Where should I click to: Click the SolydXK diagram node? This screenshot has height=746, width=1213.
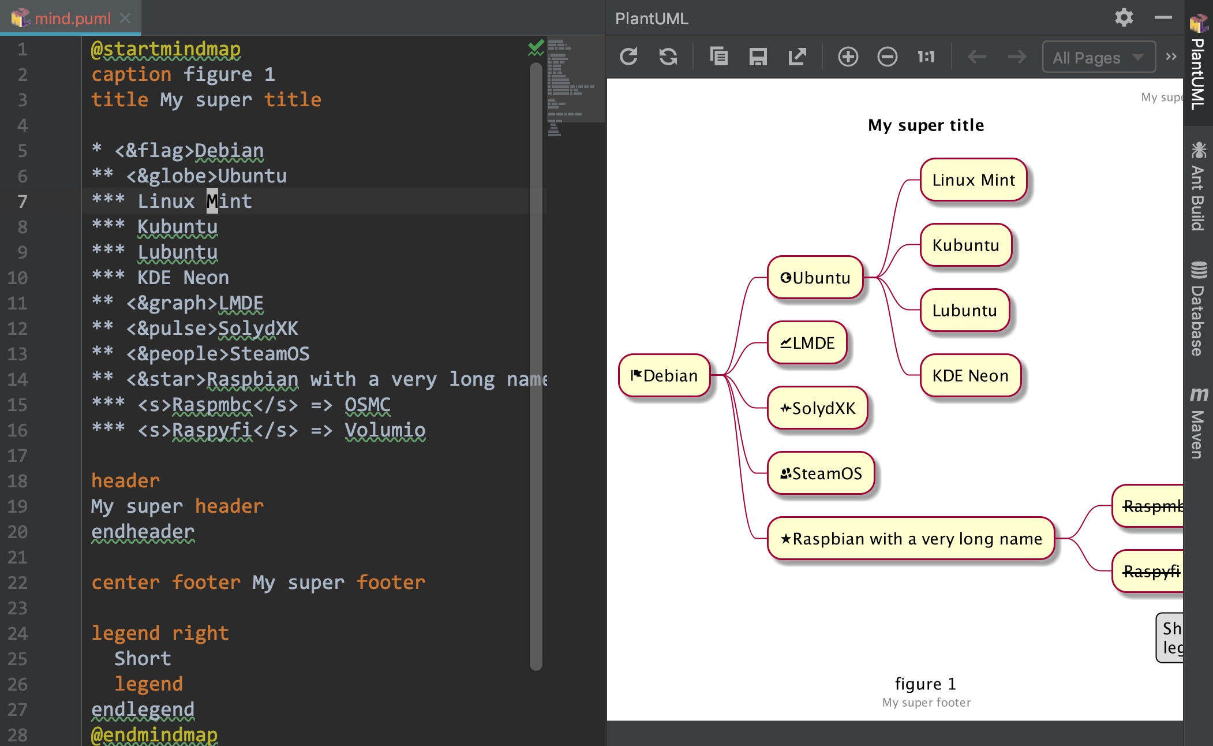818,408
